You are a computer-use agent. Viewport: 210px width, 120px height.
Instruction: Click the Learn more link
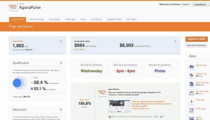click(79, 49)
